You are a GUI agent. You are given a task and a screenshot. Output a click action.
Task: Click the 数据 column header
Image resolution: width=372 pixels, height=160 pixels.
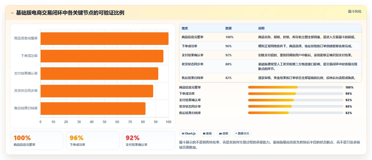229,28
